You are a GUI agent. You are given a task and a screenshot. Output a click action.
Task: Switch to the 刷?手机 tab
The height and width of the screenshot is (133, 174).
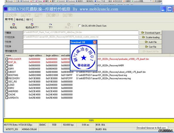click(x=9, y=19)
